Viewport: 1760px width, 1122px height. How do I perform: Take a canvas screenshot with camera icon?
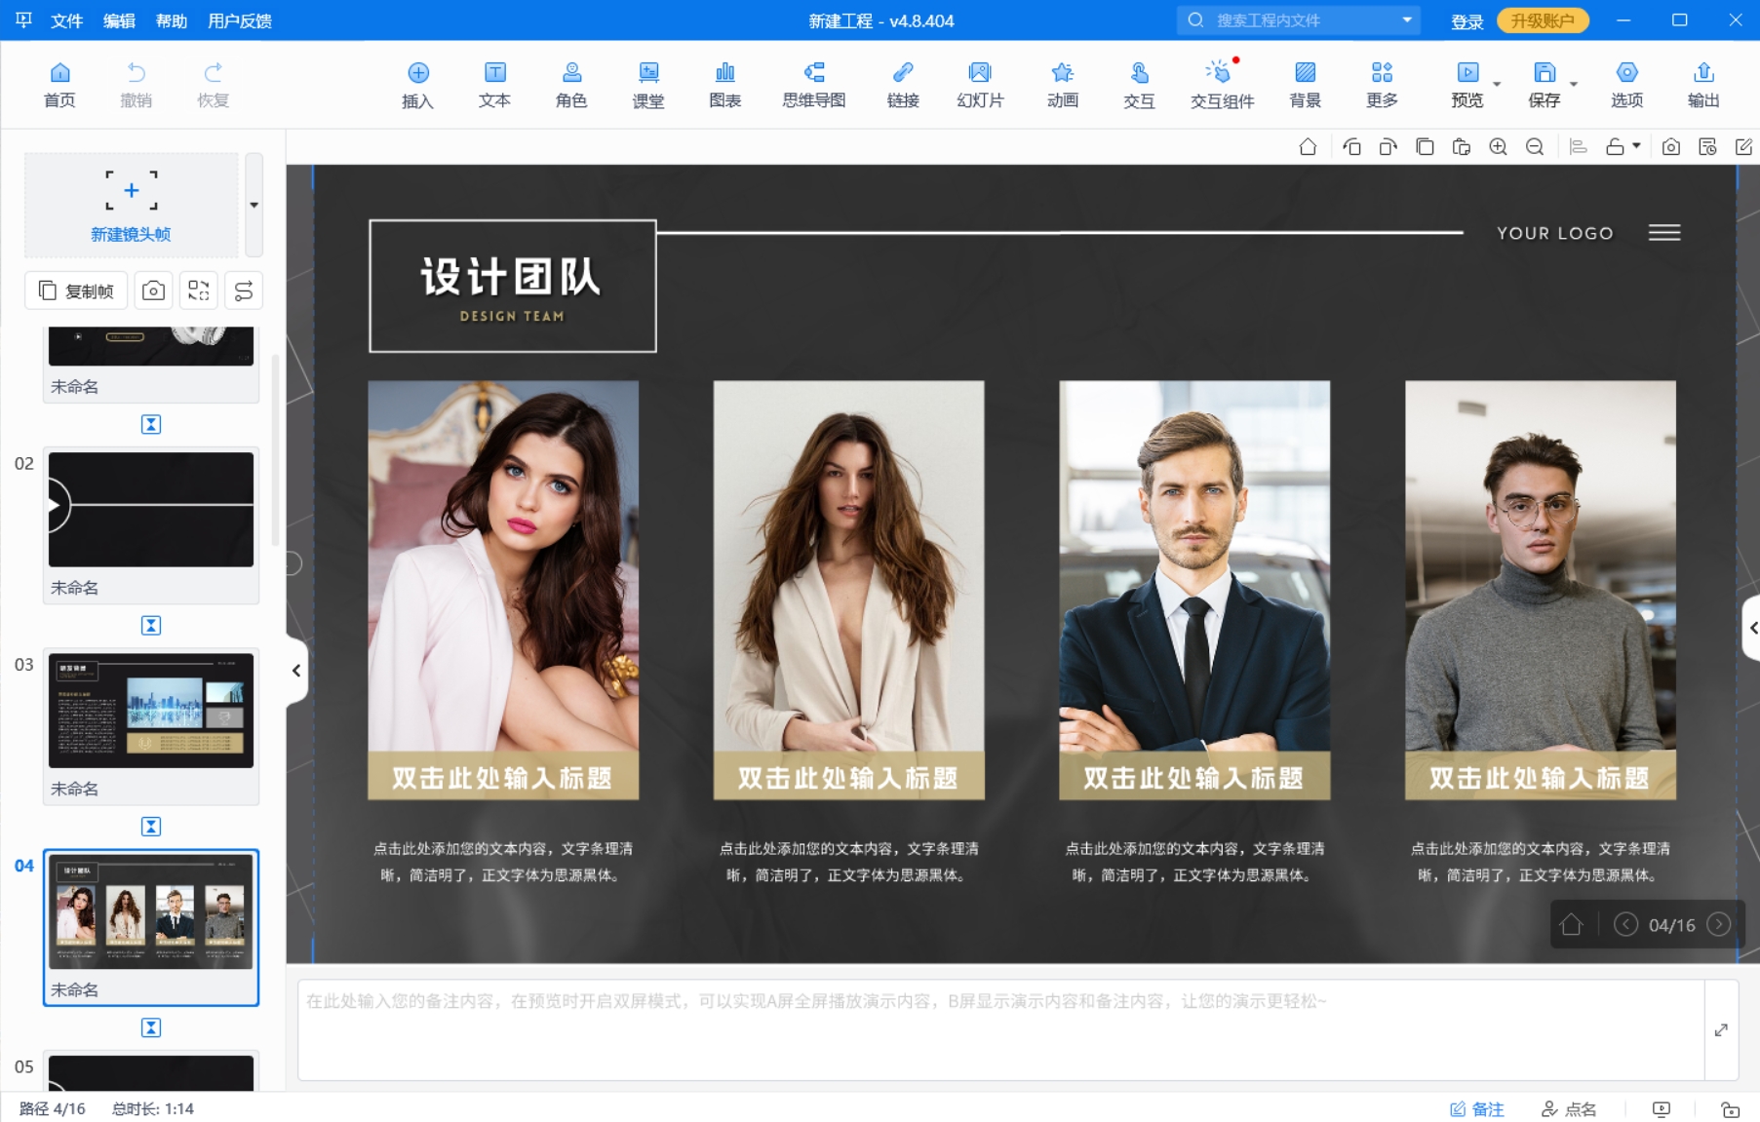point(1671,147)
